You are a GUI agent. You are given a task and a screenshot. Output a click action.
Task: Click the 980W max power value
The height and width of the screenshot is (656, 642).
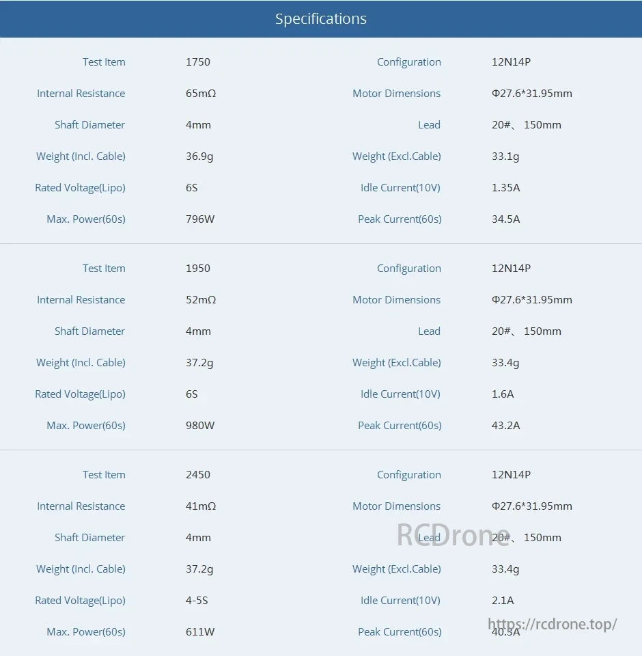[200, 426]
